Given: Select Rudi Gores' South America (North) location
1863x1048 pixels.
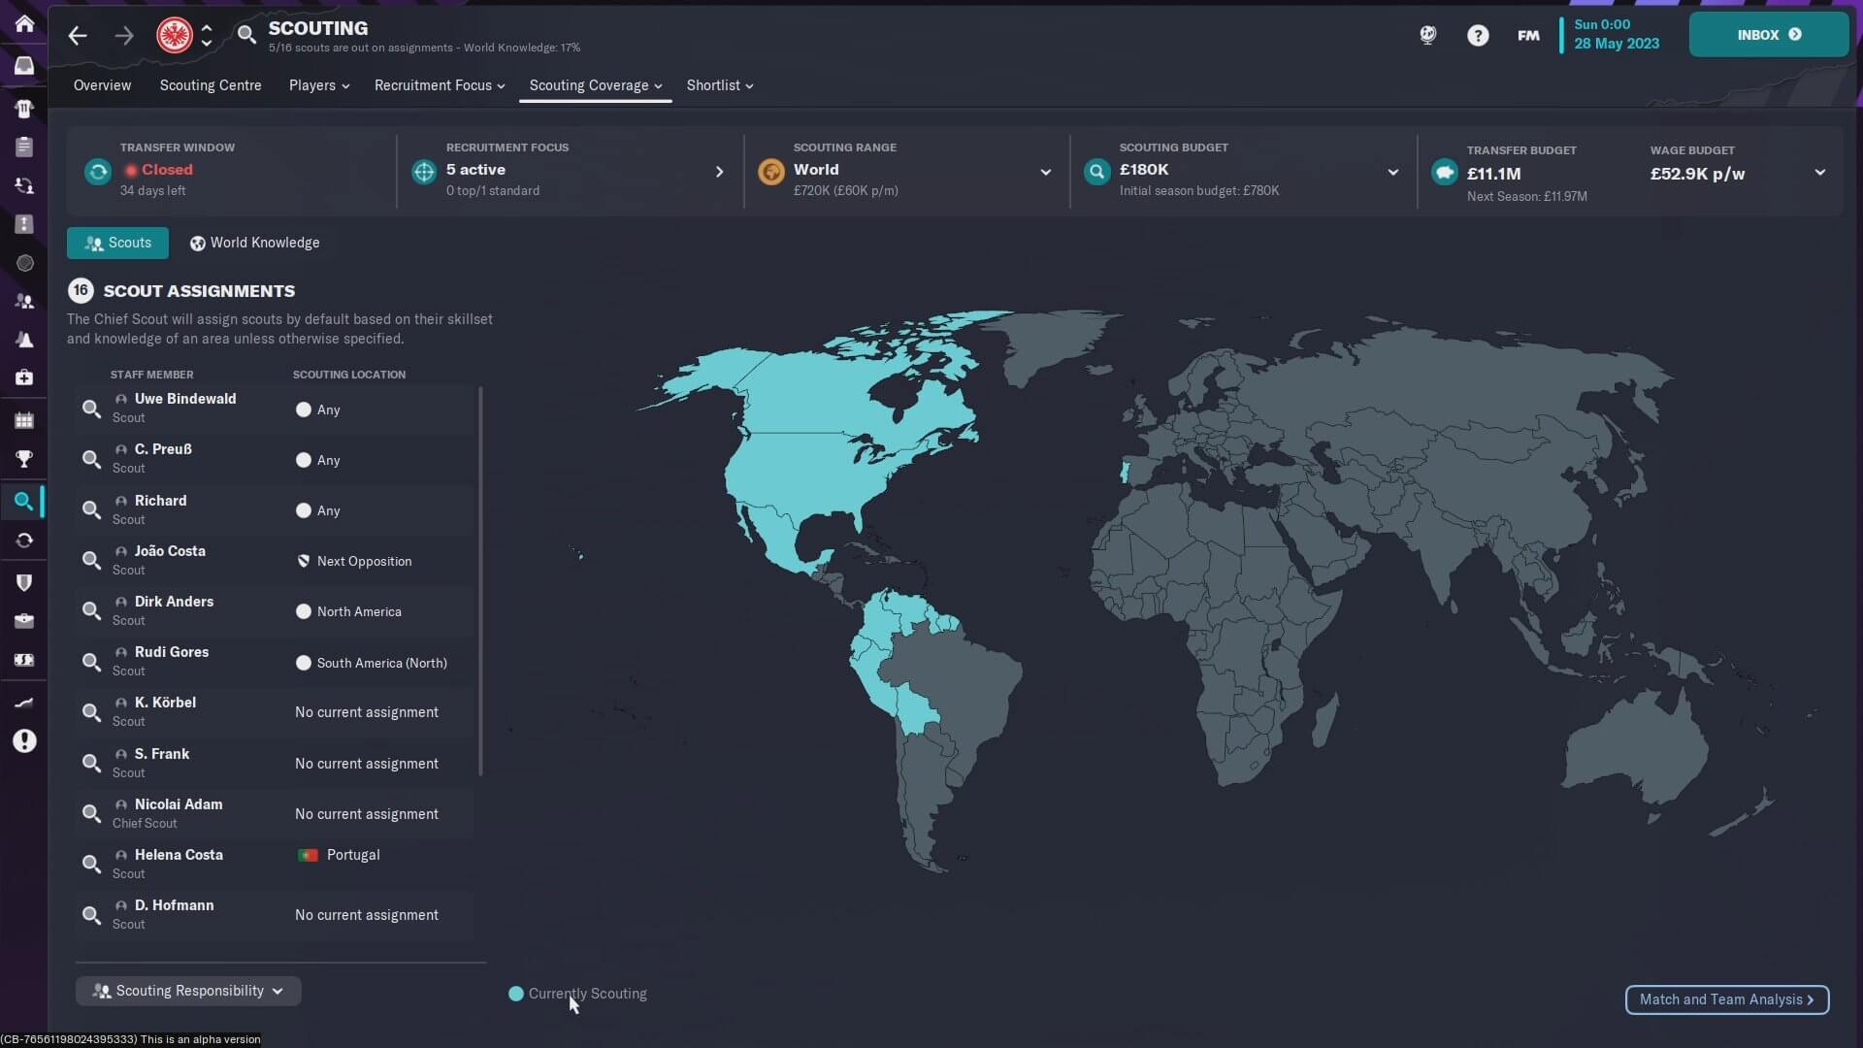Looking at the screenshot, I should (372, 663).
